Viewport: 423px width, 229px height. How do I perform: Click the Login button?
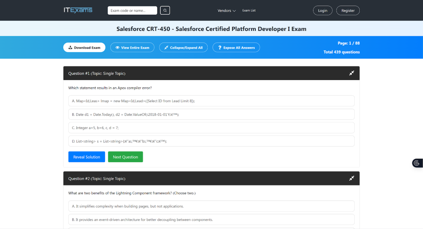click(x=323, y=10)
